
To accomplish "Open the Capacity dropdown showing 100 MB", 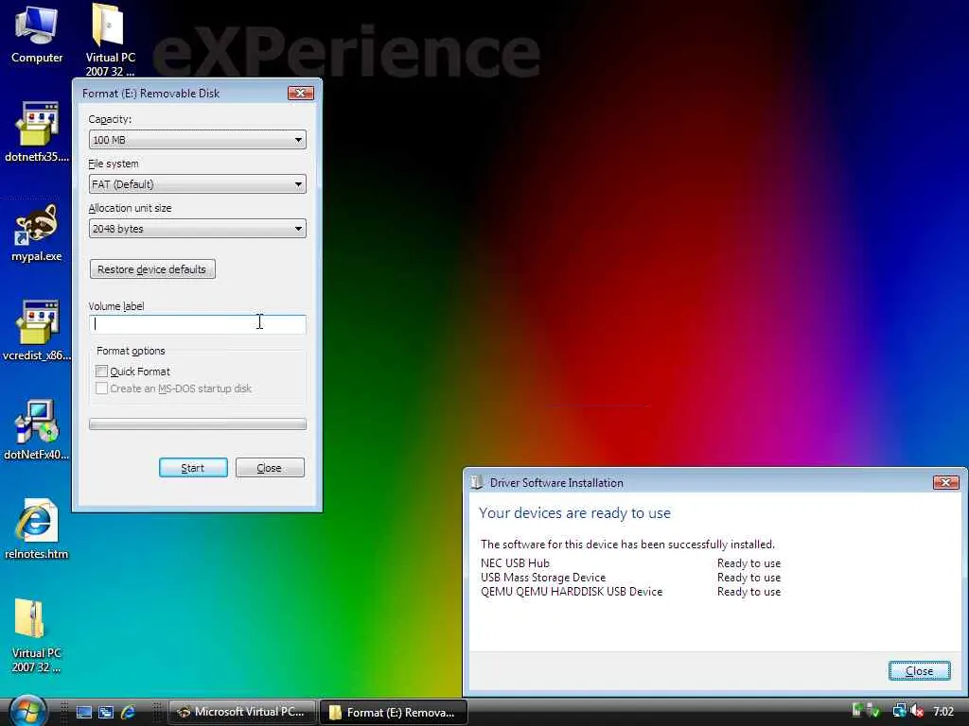I will 197,140.
